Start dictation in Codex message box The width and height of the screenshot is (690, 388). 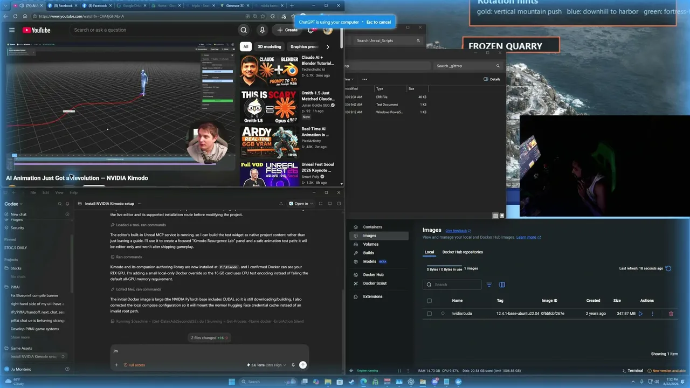[293, 365]
